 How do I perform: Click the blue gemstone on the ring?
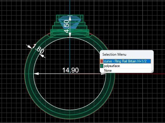[x=70, y=22]
